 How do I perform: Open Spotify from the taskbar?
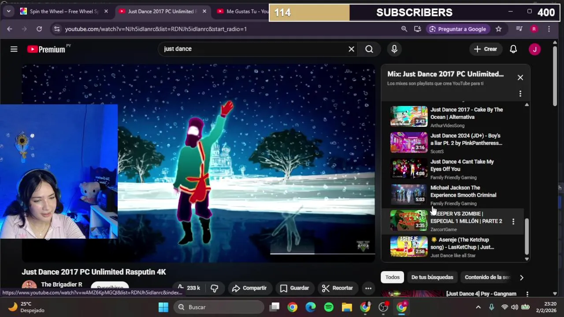[329, 307]
